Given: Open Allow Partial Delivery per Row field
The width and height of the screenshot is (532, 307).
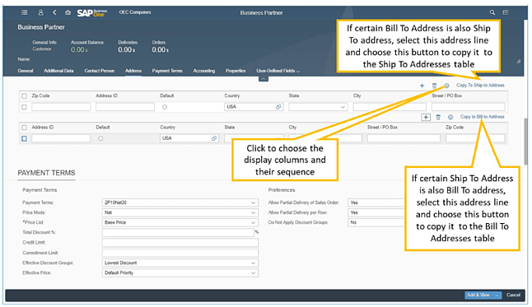Looking at the screenshot, I should tap(376, 212).
